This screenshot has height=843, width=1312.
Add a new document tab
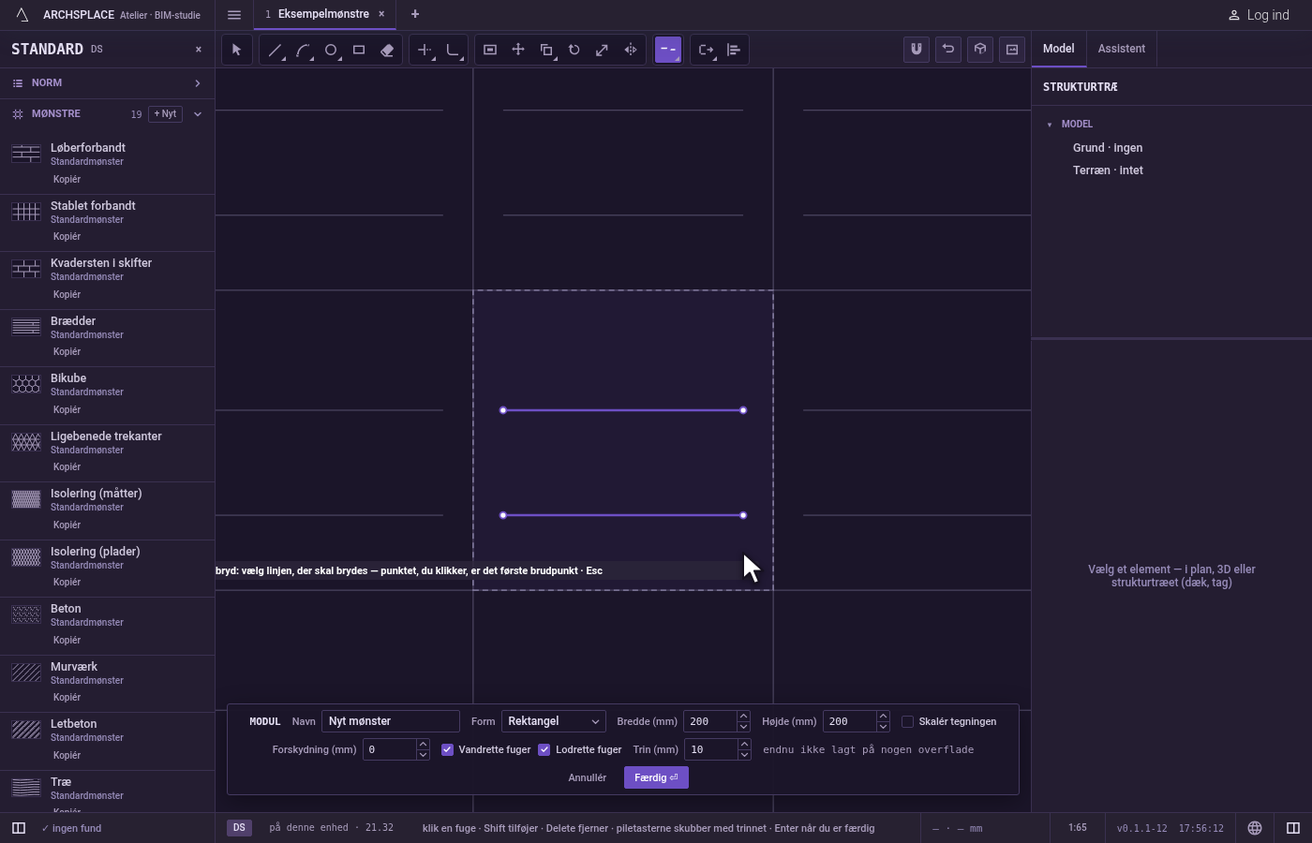(x=415, y=14)
